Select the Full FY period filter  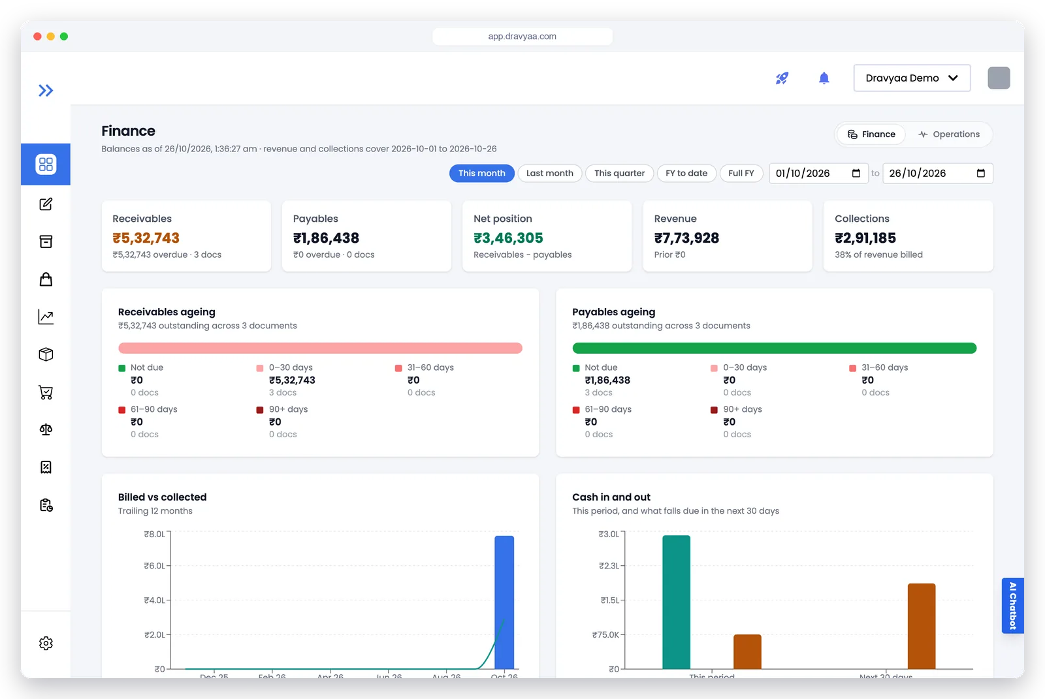click(x=741, y=174)
